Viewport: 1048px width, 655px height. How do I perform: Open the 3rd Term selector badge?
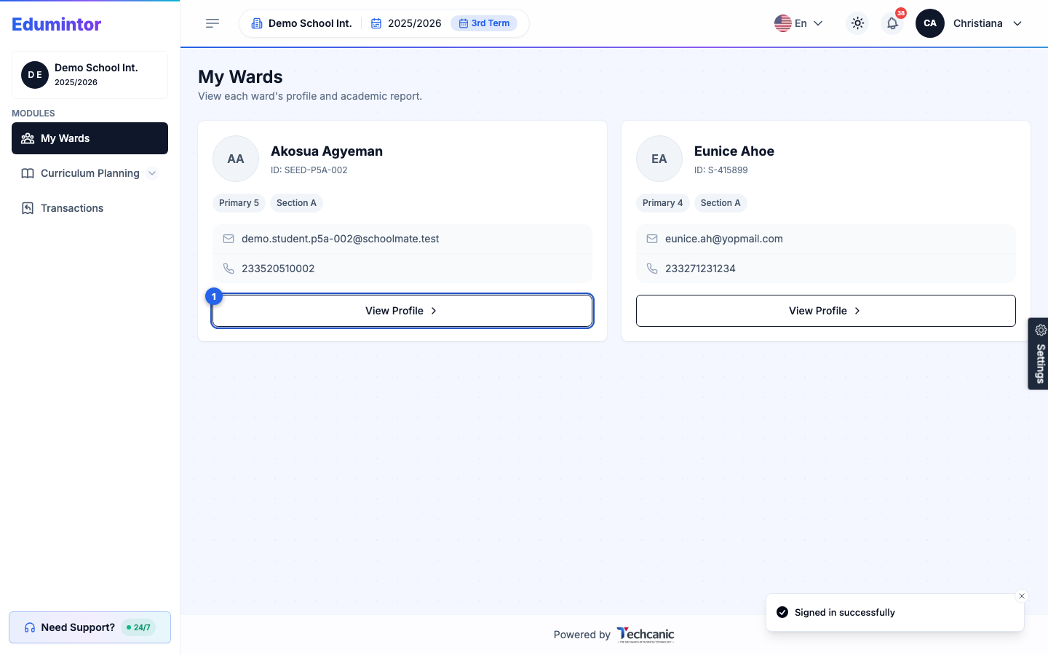coord(484,23)
